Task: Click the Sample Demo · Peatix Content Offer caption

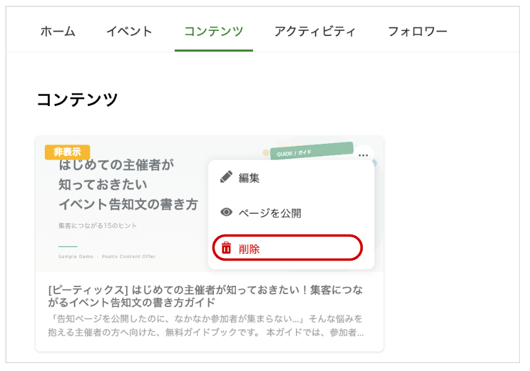Action: point(107,256)
